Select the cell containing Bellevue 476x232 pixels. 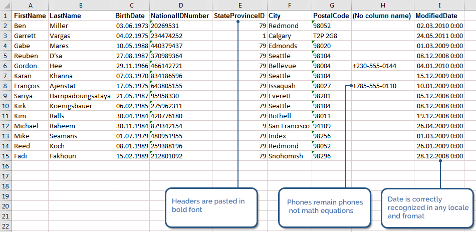point(290,66)
